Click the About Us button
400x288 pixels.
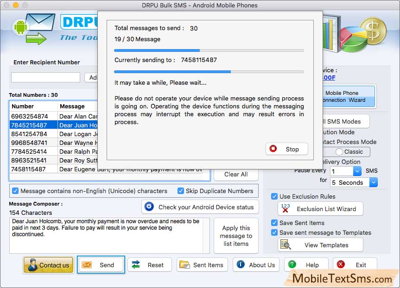256,265
